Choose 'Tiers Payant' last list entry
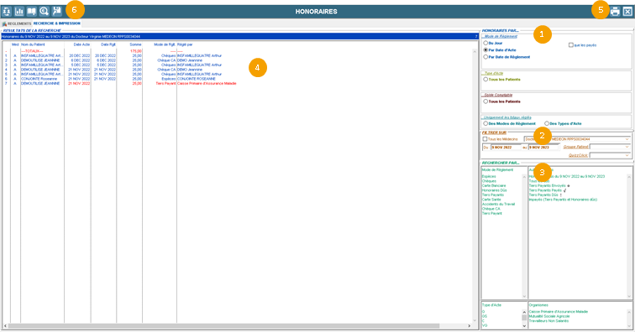 491,213
